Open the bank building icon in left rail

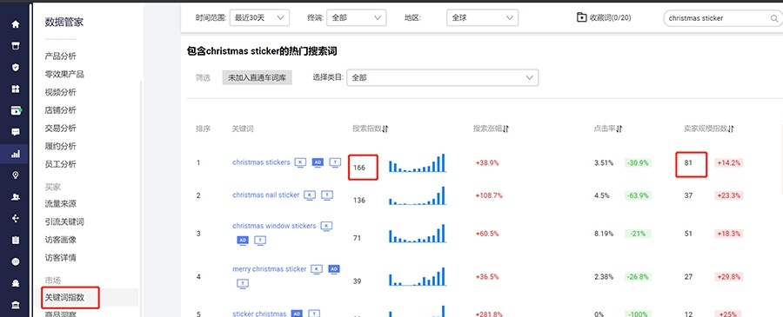16,305
